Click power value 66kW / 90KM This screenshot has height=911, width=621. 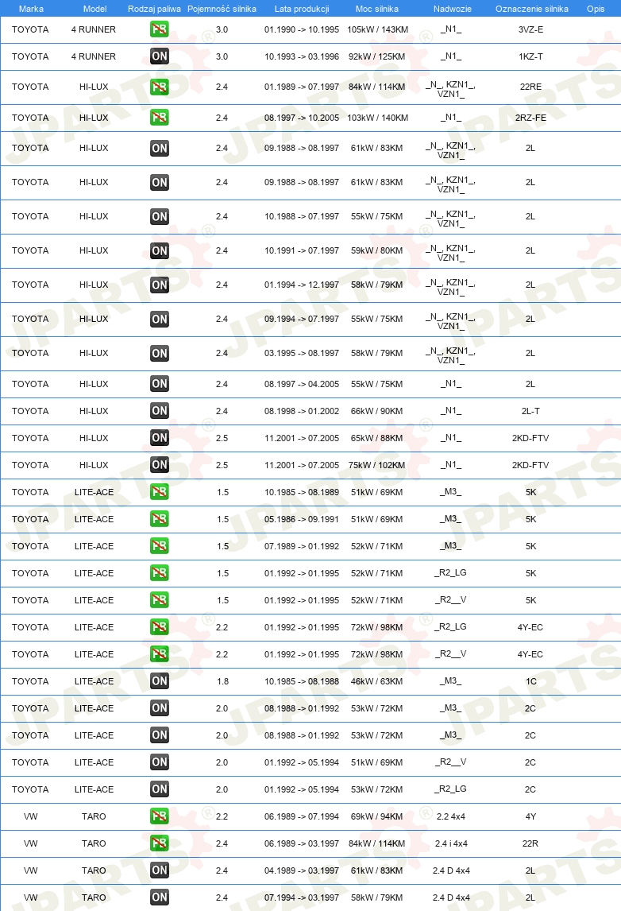pyautogui.click(x=376, y=411)
